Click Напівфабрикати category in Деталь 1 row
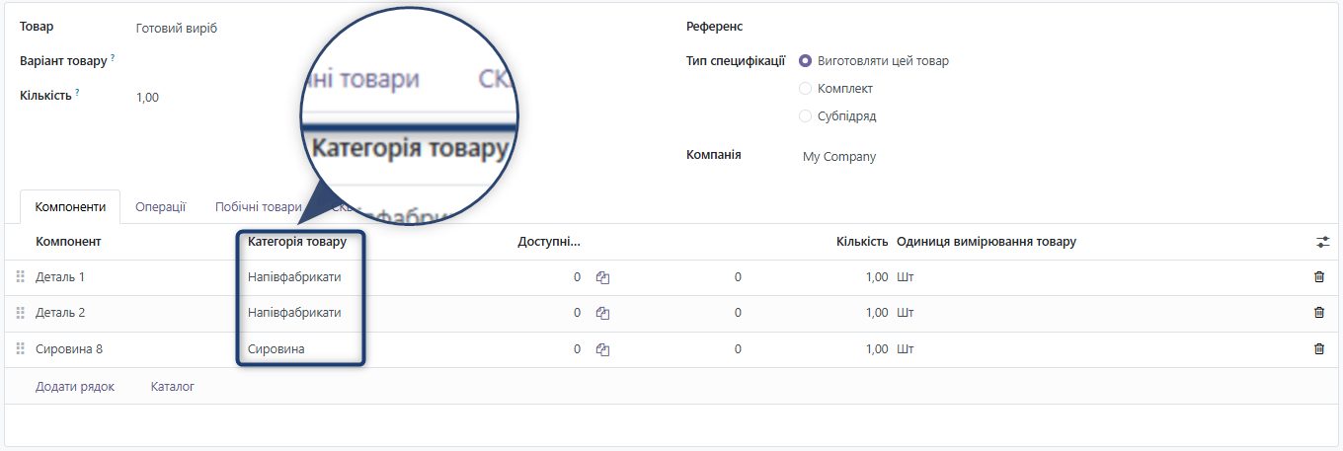The width and height of the screenshot is (1343, 451). point(294,277)
